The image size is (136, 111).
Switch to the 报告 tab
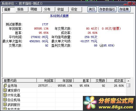point(22,10)
